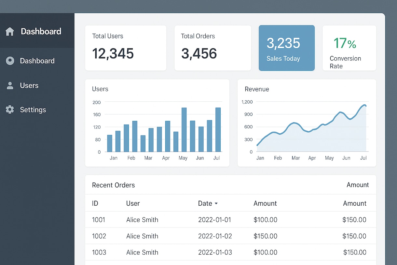Click the person icon next to Users
This screenshot has height=265, width=397.
[10, 86]
